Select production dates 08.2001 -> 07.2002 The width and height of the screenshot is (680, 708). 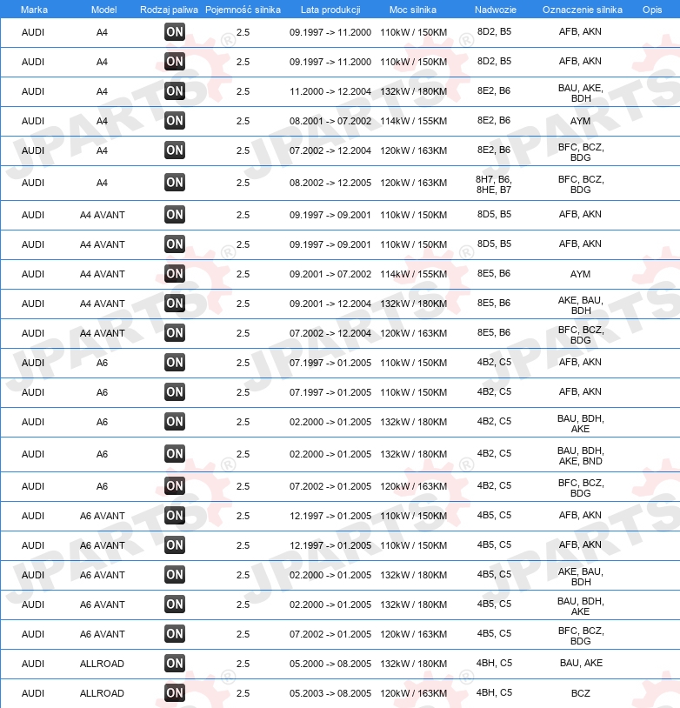click(x=330, y=121)
